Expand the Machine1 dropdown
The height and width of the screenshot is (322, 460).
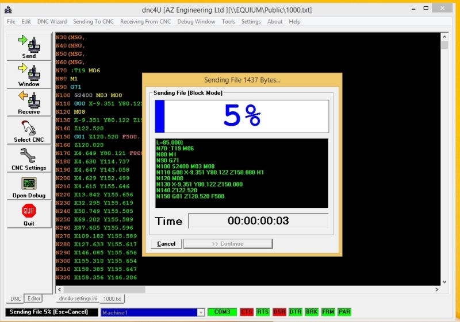tap(201, 312)
